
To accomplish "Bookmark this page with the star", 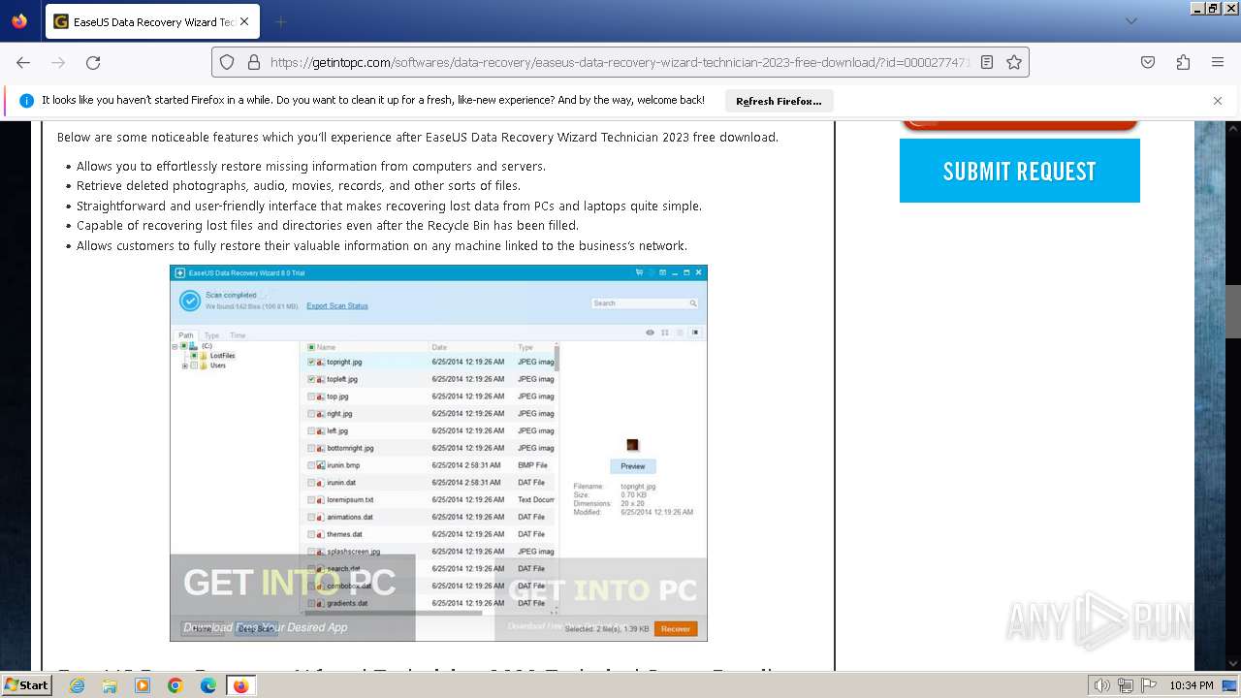I will pyautogui.click(x=1014, y=62).
